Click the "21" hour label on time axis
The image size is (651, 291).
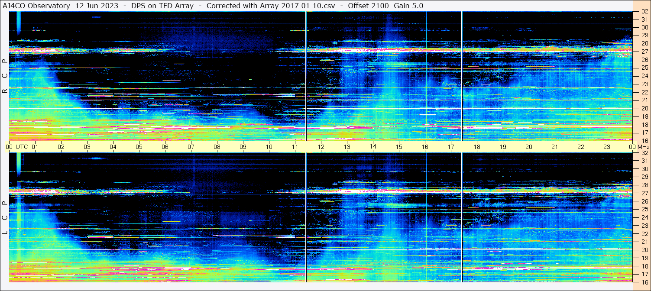point(555,147)
